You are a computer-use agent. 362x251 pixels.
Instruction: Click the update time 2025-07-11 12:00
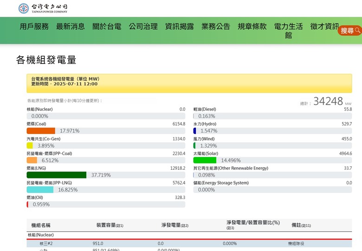pos(76,84)
